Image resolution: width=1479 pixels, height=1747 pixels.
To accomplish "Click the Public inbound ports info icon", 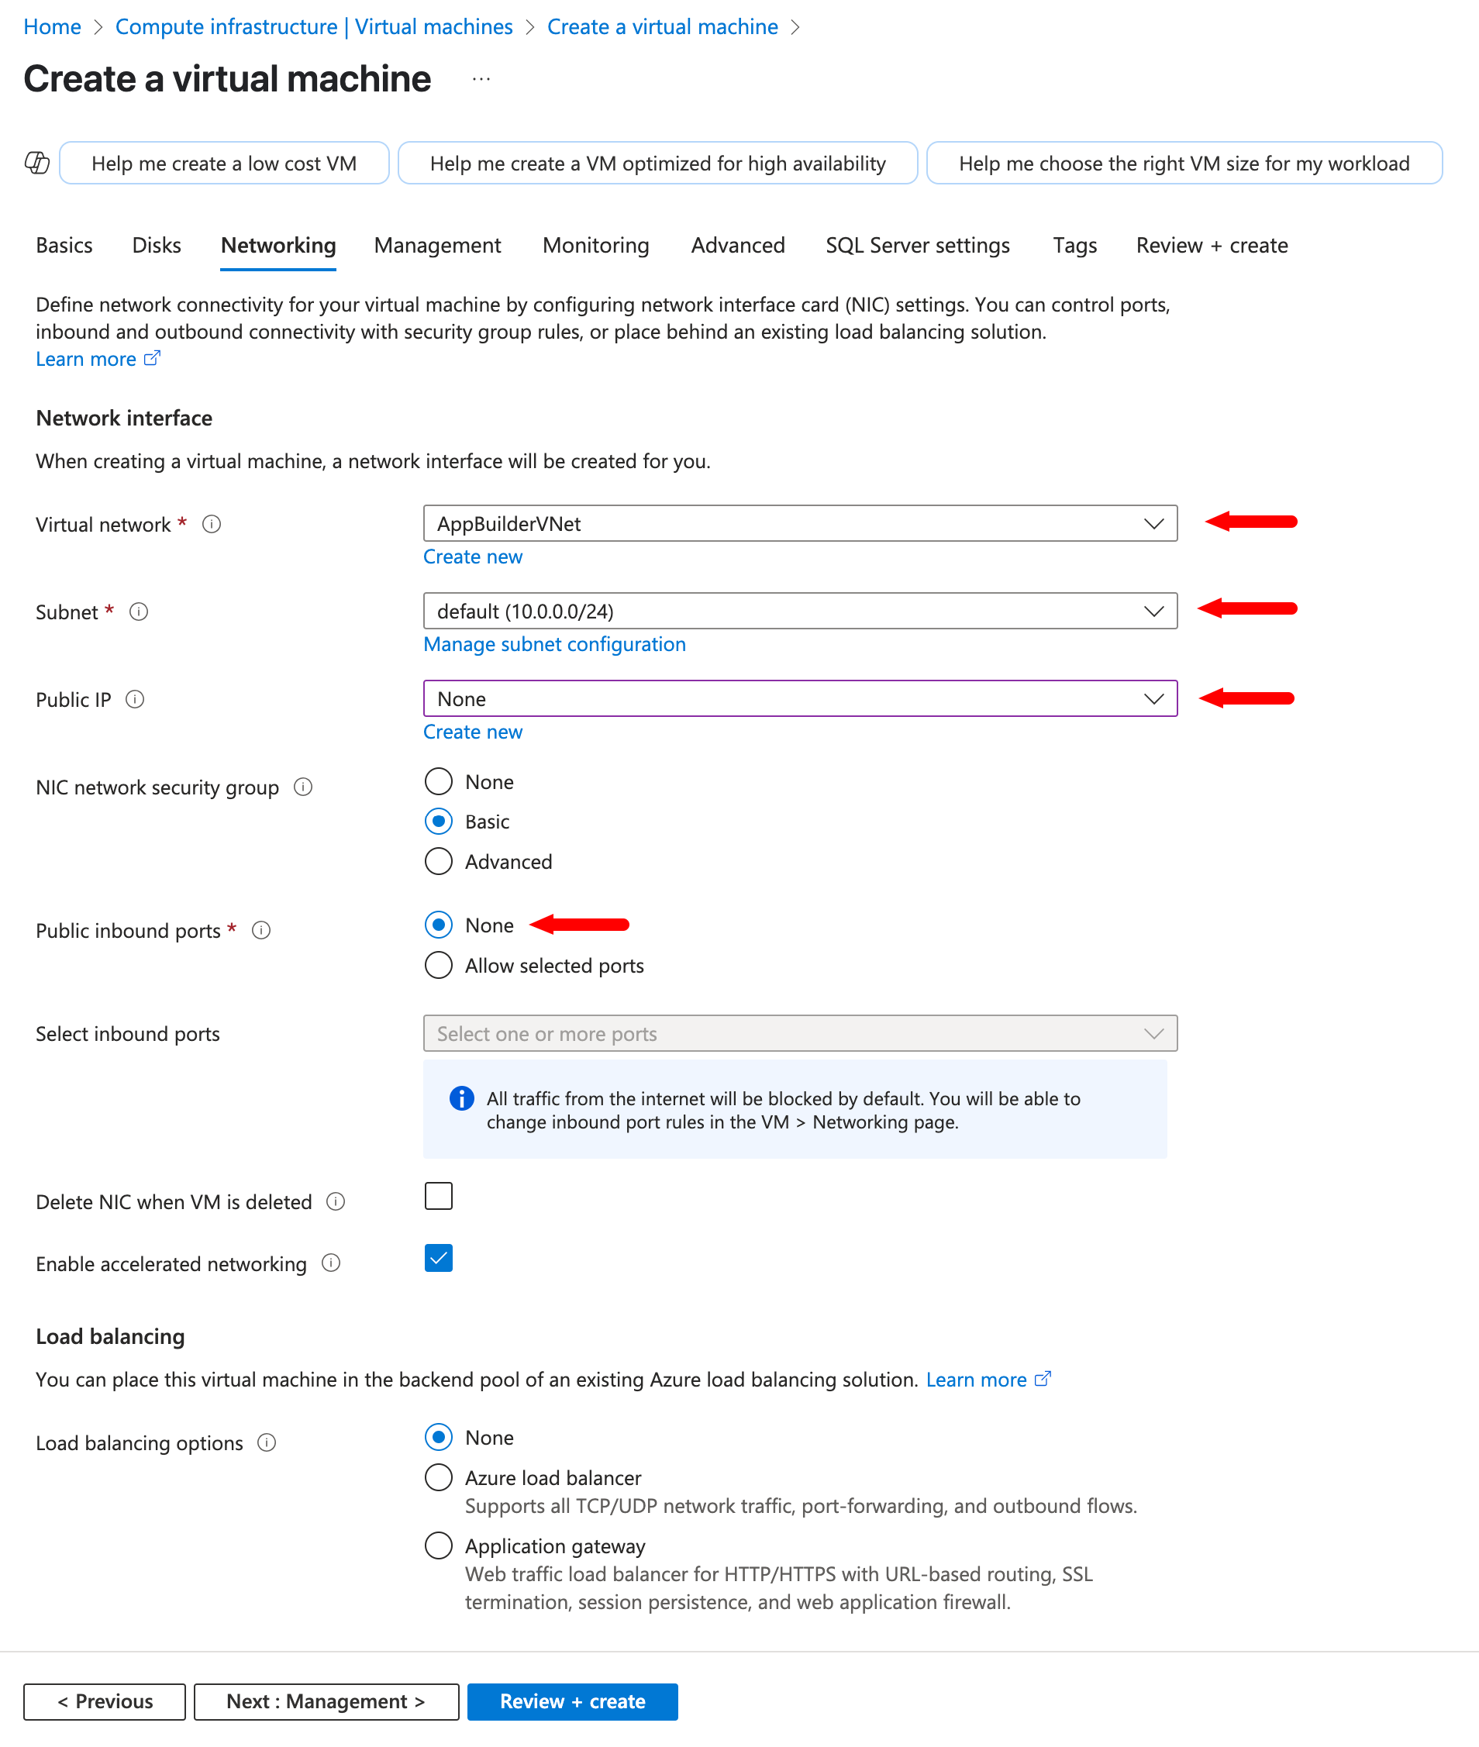I will 261,929.
